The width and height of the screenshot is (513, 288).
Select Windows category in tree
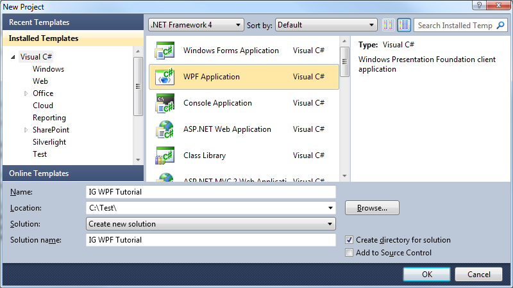pos(49,69)
